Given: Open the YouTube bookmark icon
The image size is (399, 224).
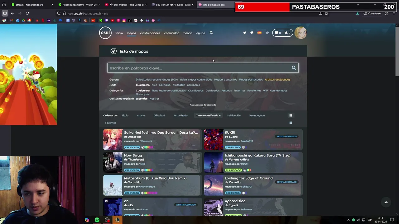Looking at the screenshot, I should [x=112, y=20].
